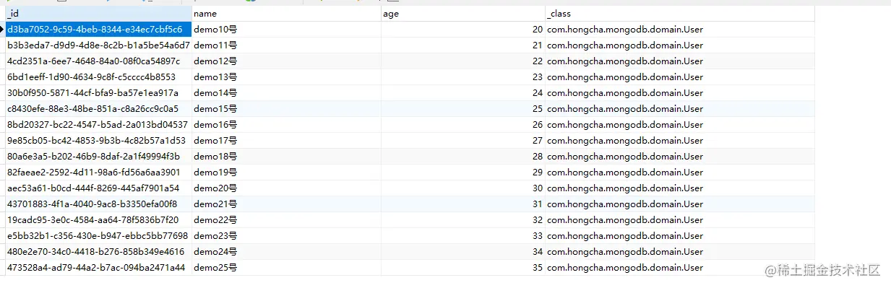The image size is (891, 288).
Task: Select the age cell with value 31
Action: (463, 204)
